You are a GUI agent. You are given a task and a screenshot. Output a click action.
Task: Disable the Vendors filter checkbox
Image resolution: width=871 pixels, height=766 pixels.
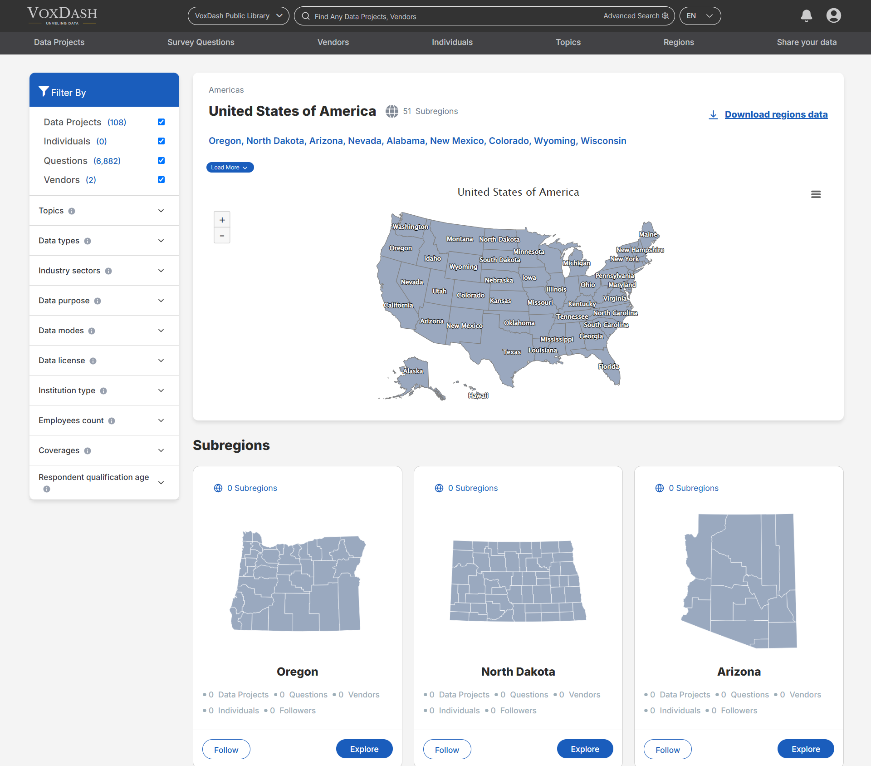click(x=161, y=179)
